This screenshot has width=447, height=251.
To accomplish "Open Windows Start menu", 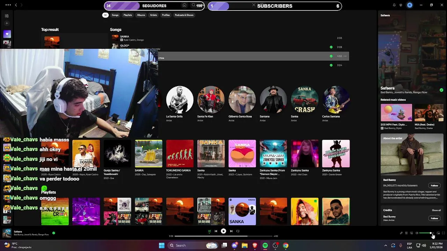I will 162,245.
